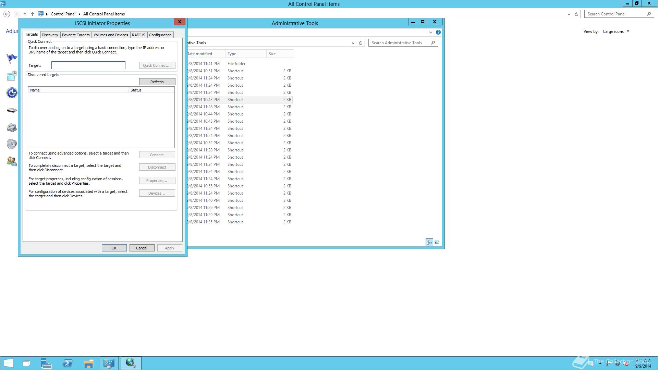Open the Sound speaker icon
The image size is (658, 370).
[x=12, y=144]
